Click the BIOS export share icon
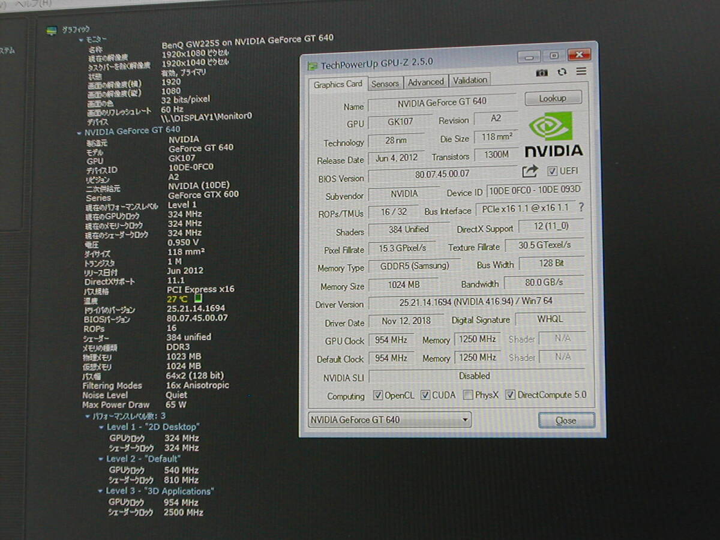720x540 pixels. [530, 172]
